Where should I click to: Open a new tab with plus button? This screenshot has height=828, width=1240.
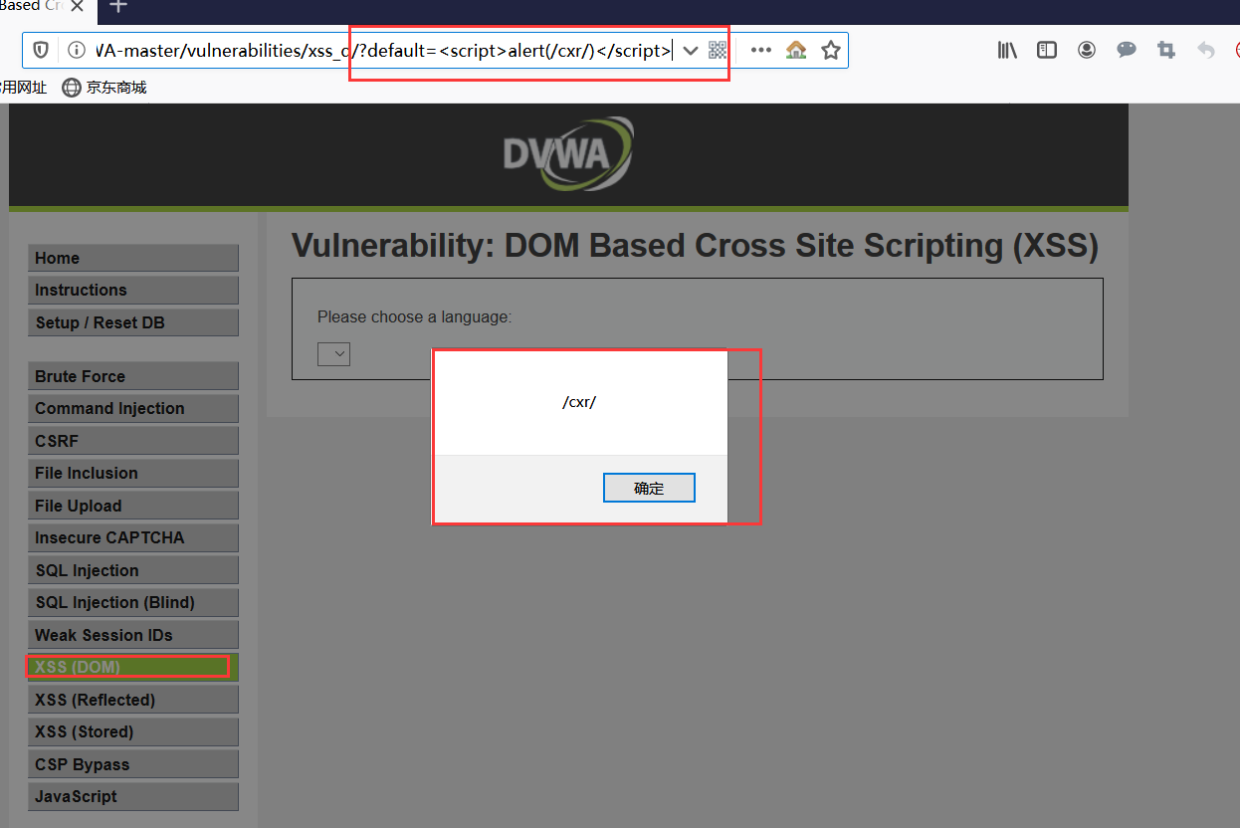pyautogui.click(x=118, y=6)
